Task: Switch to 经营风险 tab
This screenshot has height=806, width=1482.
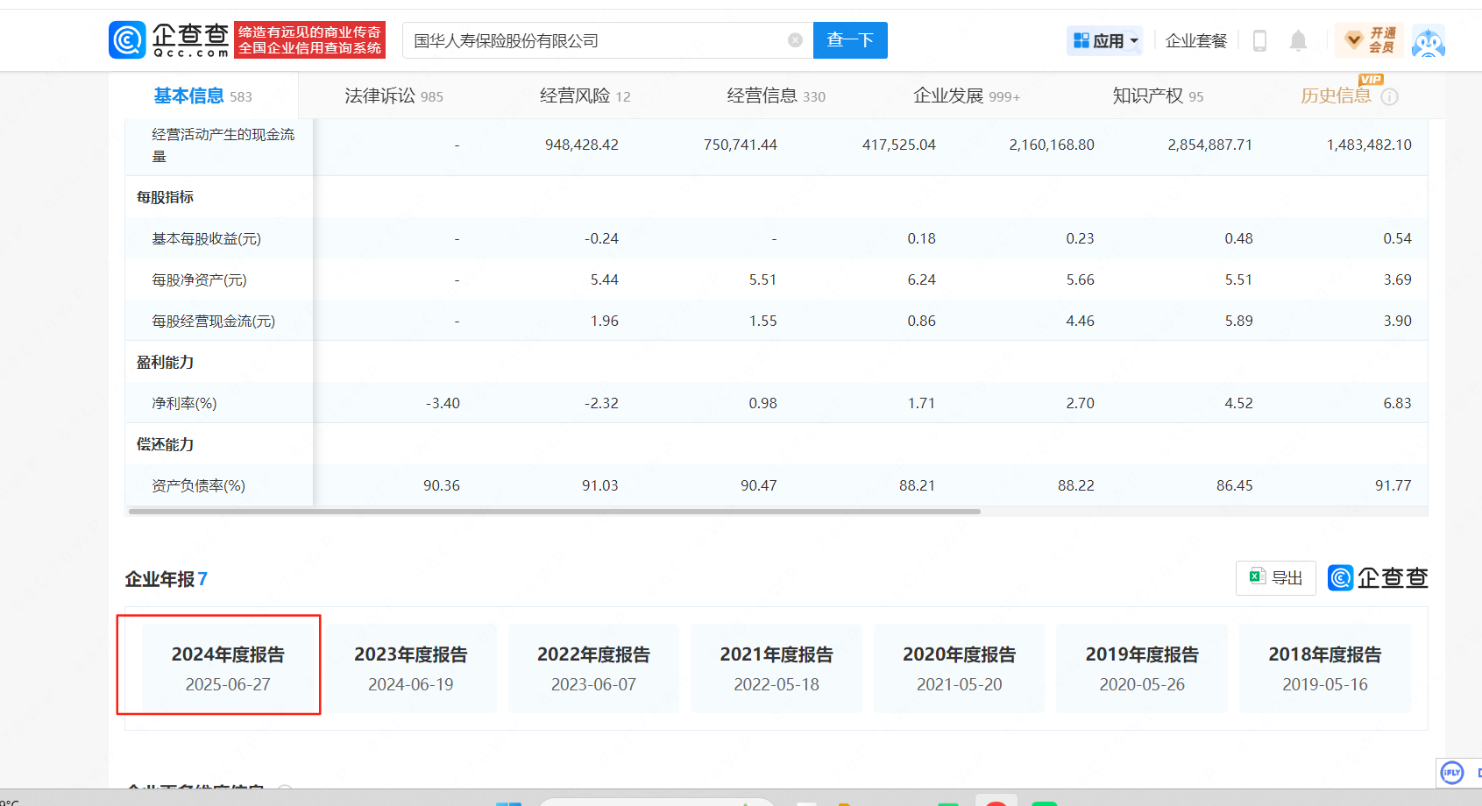Action: pyautogui.click(x=585, y=95)
